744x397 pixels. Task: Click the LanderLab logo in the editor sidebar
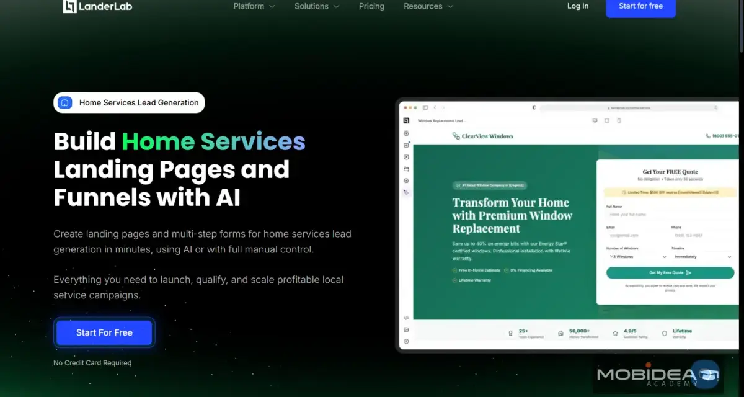[x=406, y=121]
